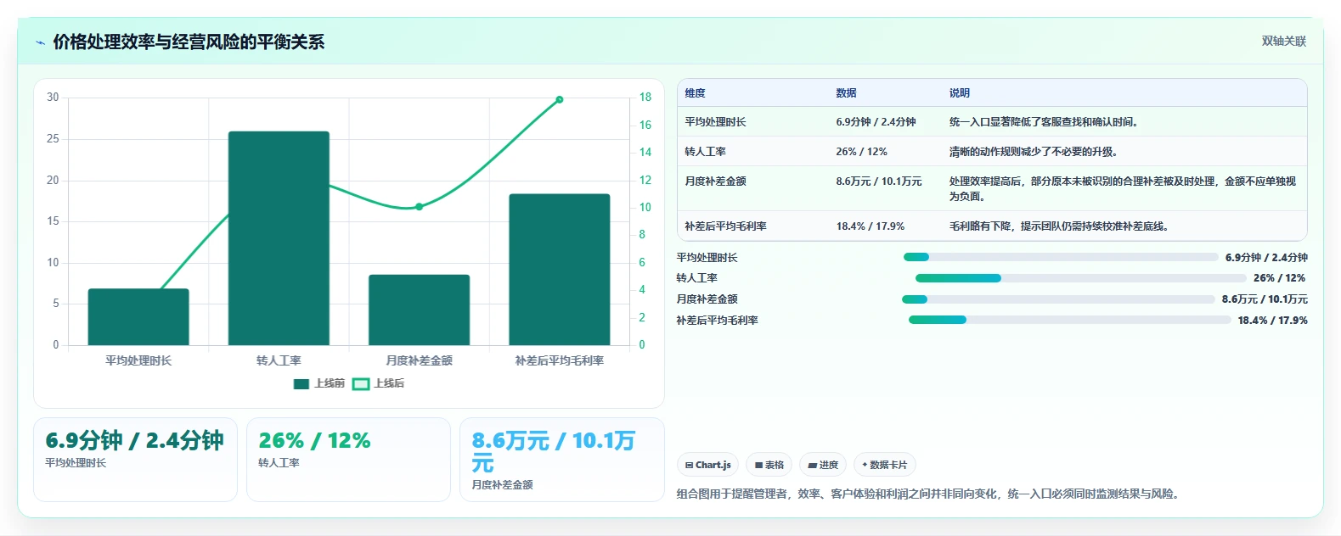Toggle the 上线后 legend swatch

[361, 384]
